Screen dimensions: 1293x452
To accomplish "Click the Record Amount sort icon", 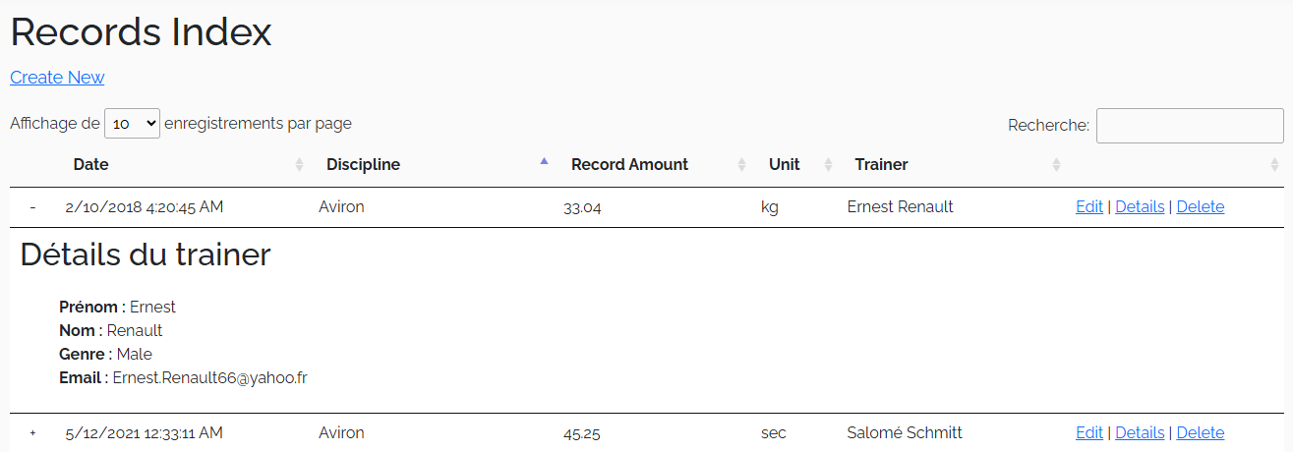I will coord(742,165).
